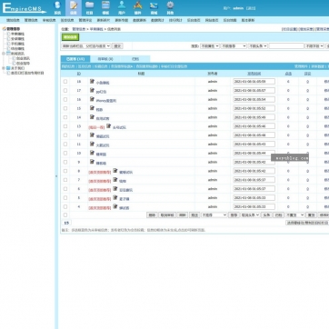Click the search keyword input field

[x=286, y=46]
